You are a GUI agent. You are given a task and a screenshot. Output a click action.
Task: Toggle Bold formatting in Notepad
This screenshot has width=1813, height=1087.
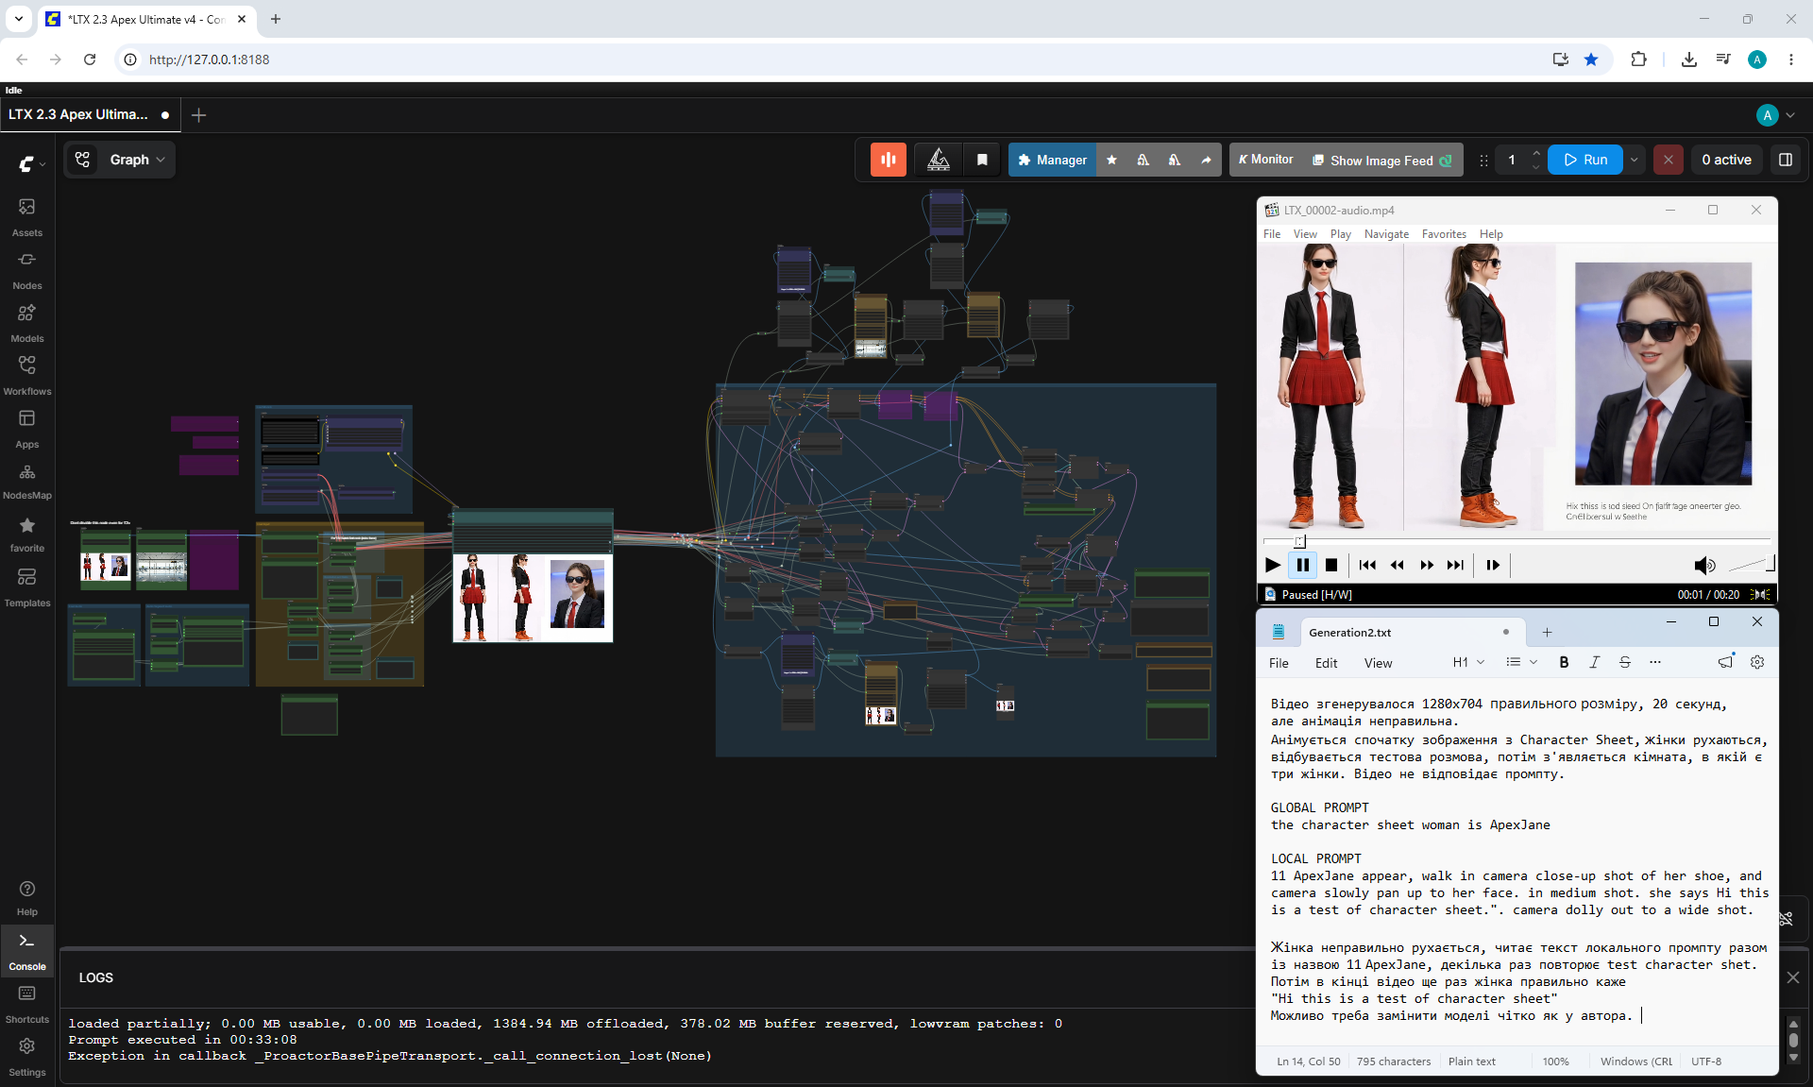pos(1564,662)
